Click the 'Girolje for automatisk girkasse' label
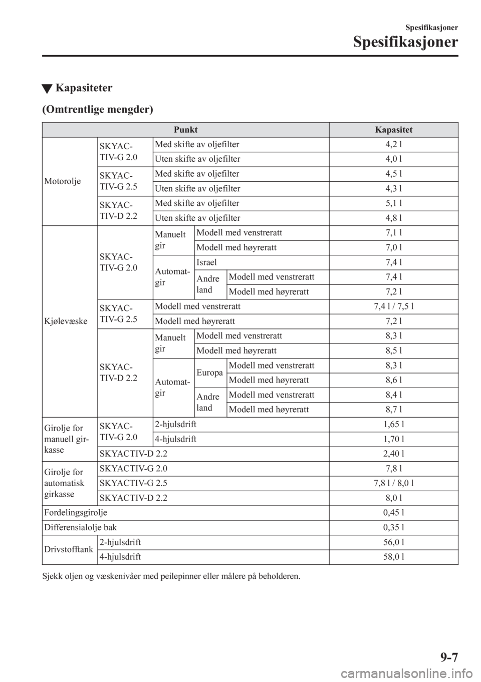Image resolution: width=481 pixels, height=682 pixels. [x=64, y=483]
